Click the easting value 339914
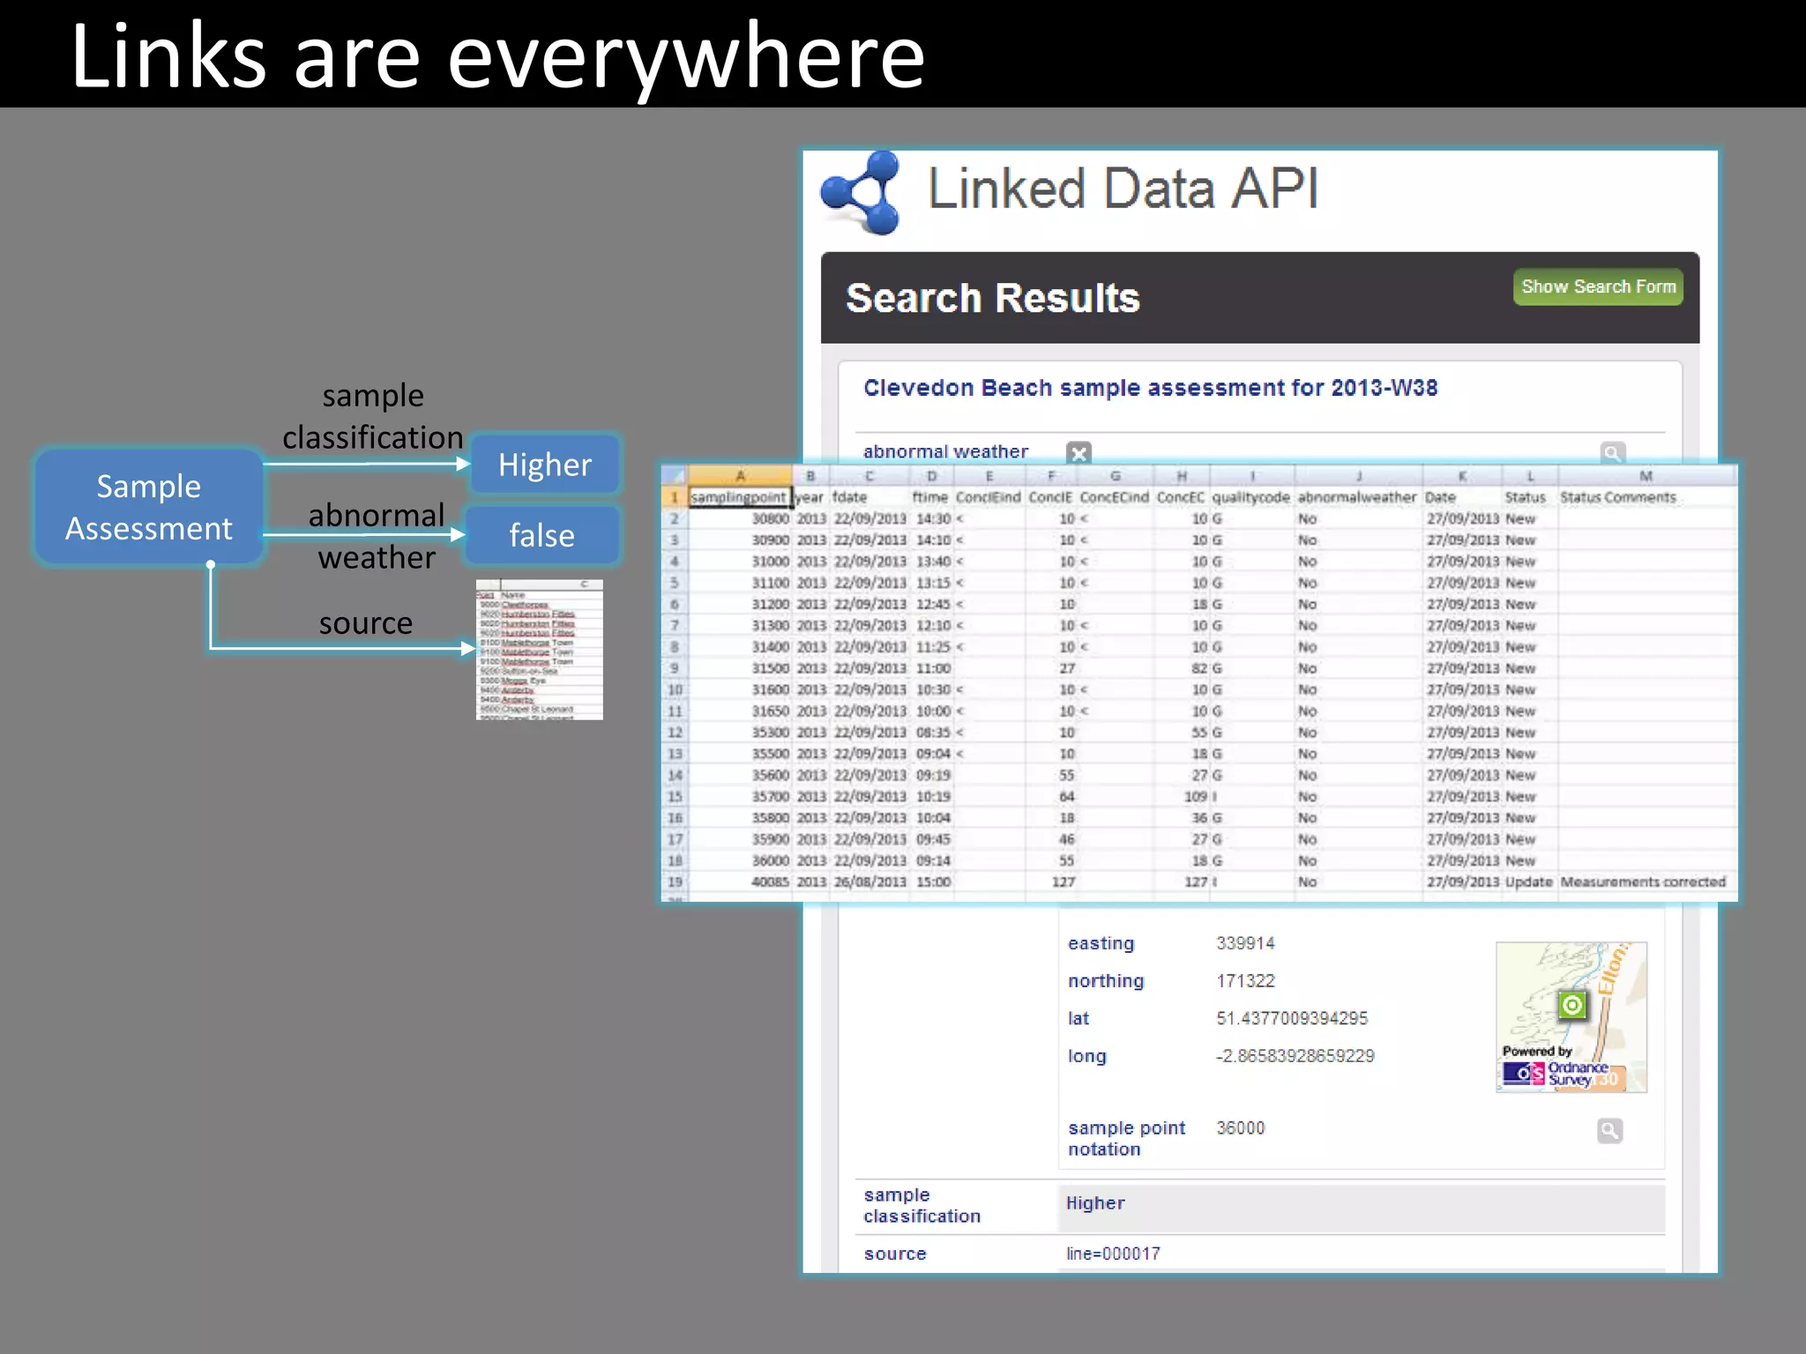This screenshot has width=1806, height=1354. tap(1245, 943)
